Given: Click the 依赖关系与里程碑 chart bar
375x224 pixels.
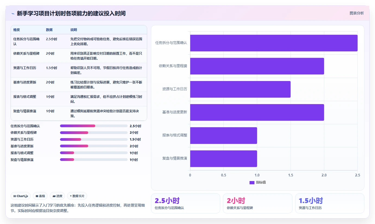Looking at the screenshot, I should [x=257, y=66].
